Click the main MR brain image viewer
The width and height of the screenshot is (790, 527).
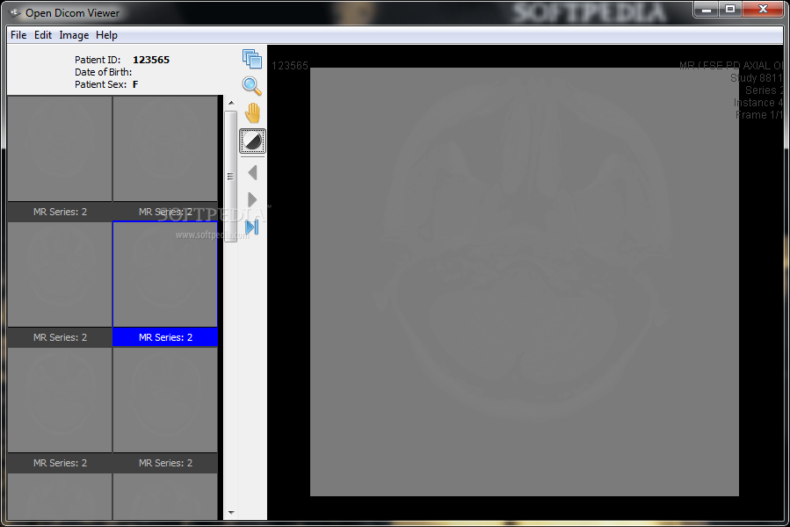[525, 282]
